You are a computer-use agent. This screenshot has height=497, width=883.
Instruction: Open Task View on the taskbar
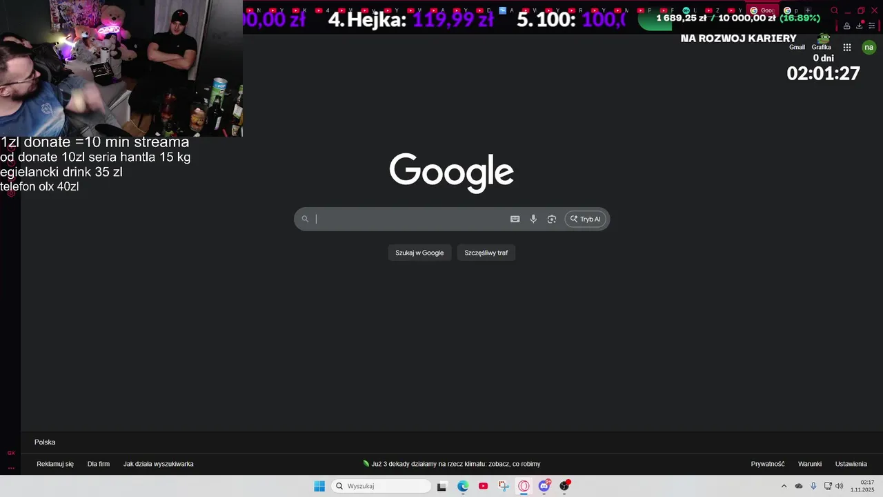[x=442, y=486]
